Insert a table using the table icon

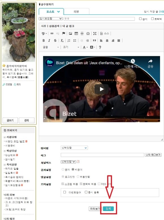76,33
